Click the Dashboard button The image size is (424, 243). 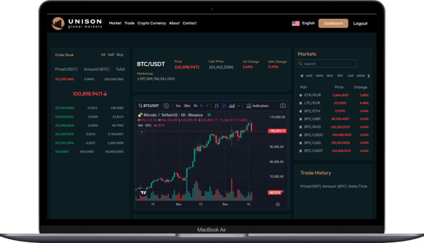[x=333, y=24]
